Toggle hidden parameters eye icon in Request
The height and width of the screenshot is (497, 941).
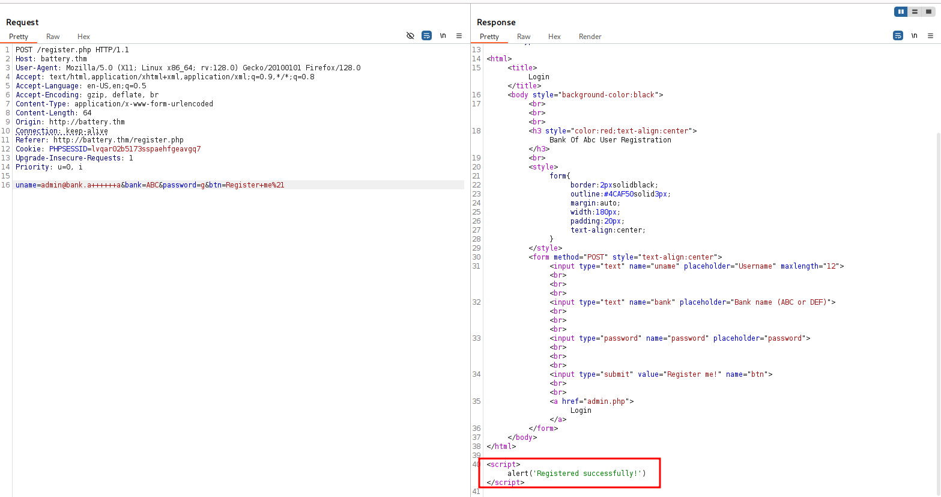(410, 36)
